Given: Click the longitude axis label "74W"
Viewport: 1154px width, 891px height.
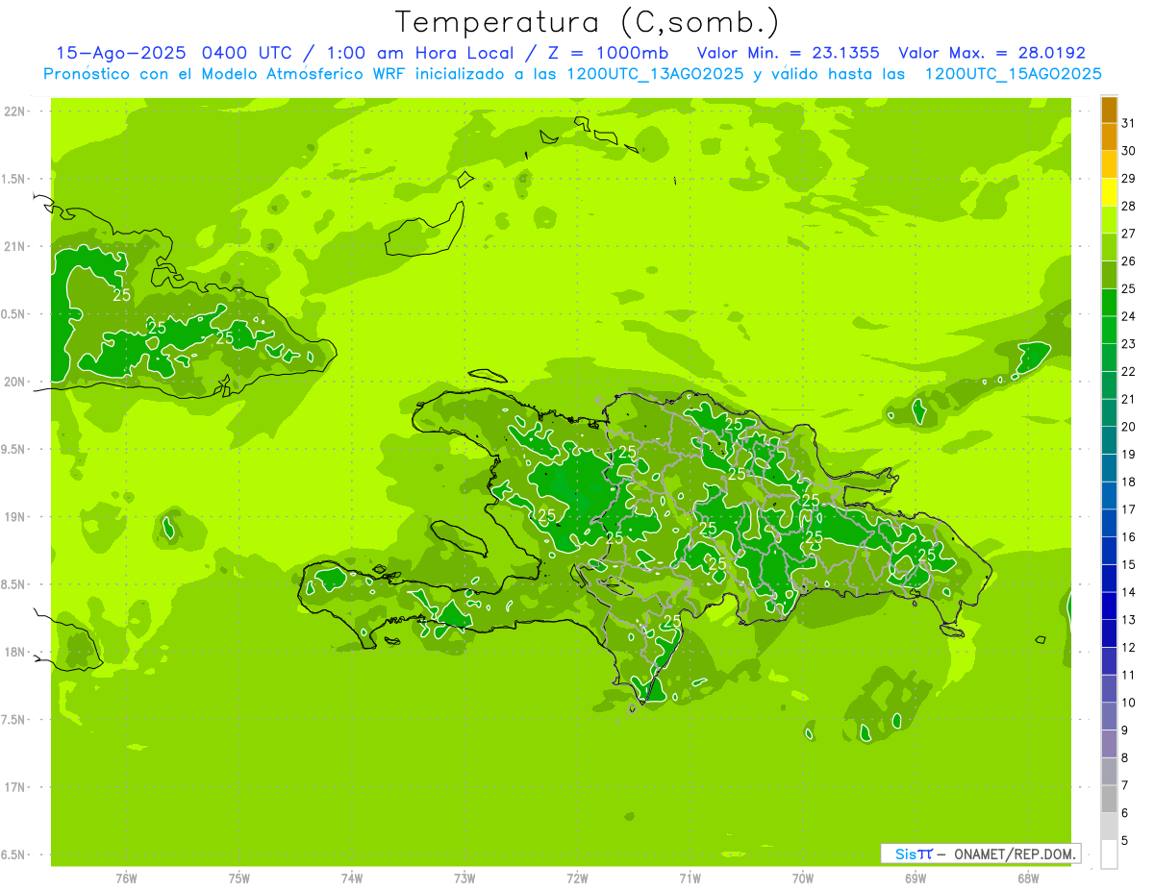Looking at the screenshot, I should pyautogui.click(x=352, y=879).
